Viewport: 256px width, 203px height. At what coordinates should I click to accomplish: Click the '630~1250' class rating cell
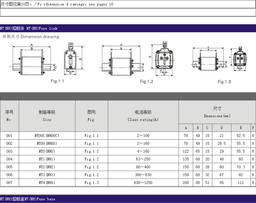point(143,183)
